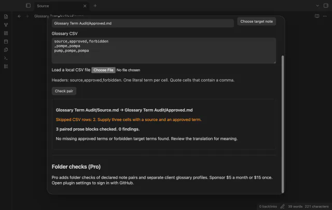Open daily note calendar icon
Viewport: 332px width, 210px height.
tap(6, 41)
